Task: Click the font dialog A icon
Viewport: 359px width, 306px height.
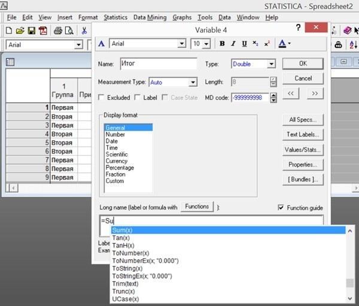Action: (x=102, y=44)
